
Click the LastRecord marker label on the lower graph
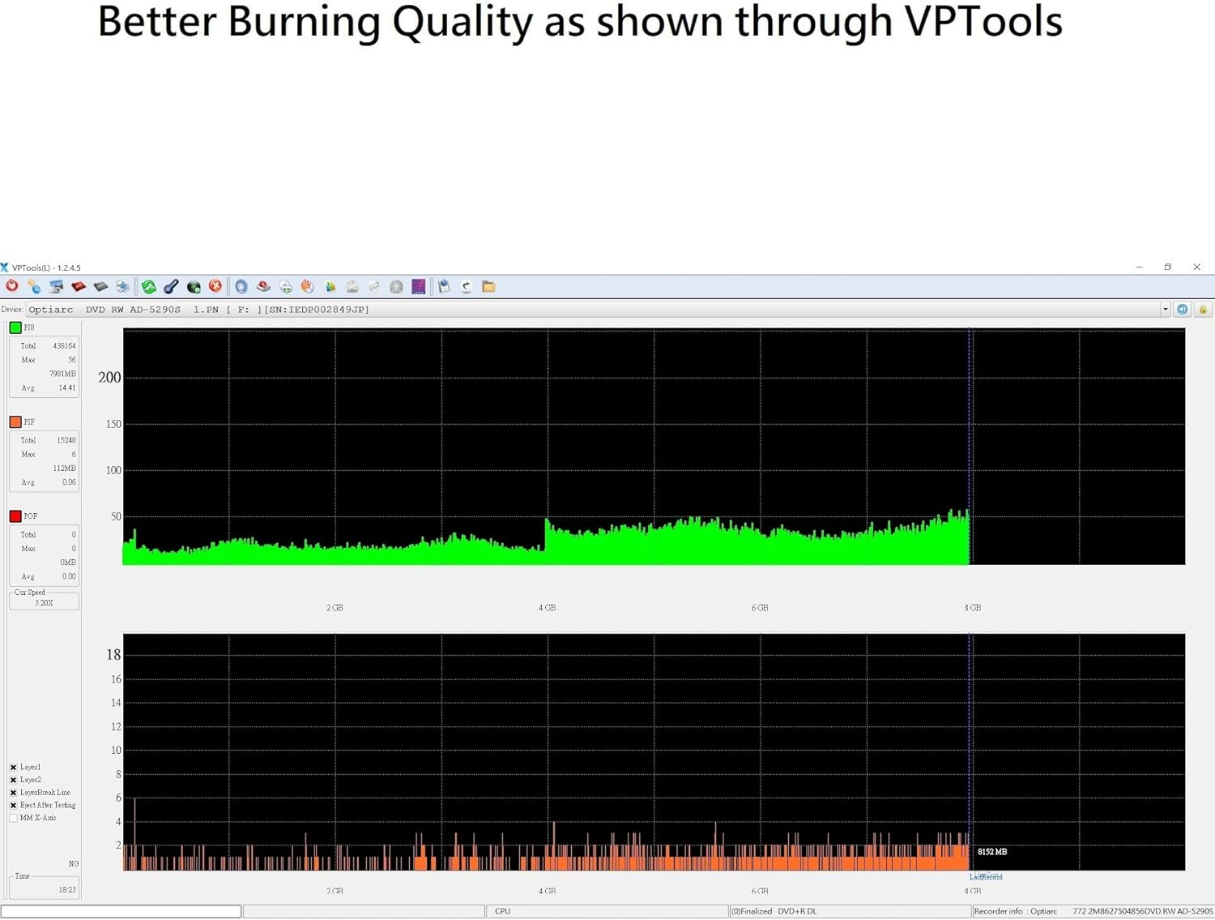coord(986,877)
